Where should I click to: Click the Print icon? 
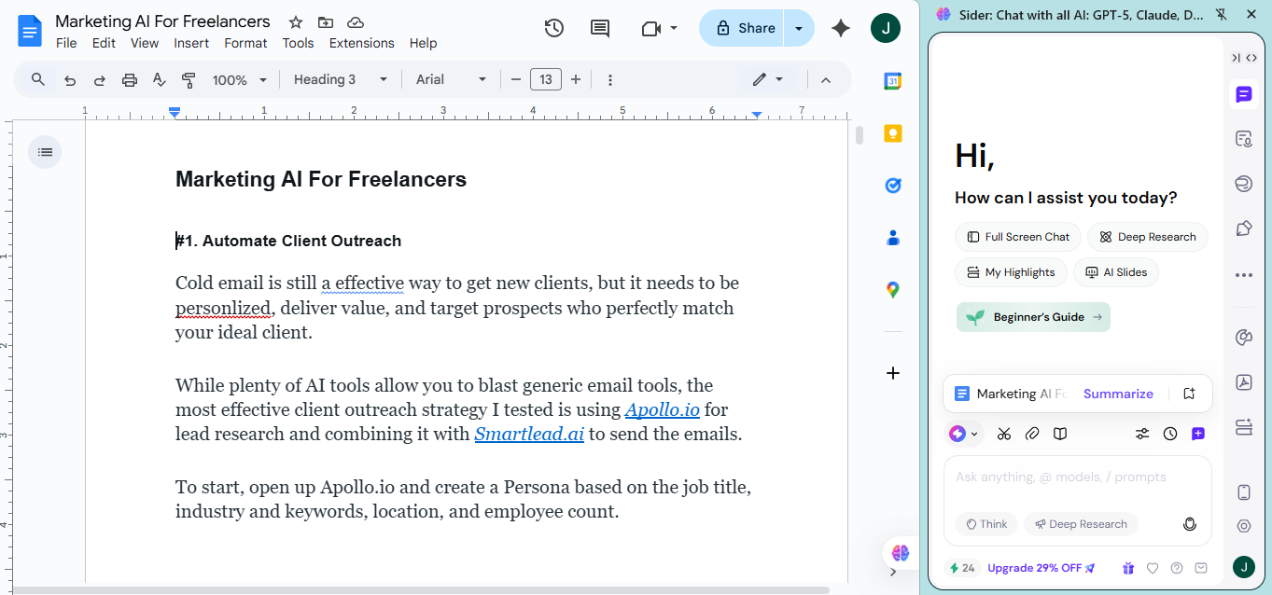(x=130, y=80)
